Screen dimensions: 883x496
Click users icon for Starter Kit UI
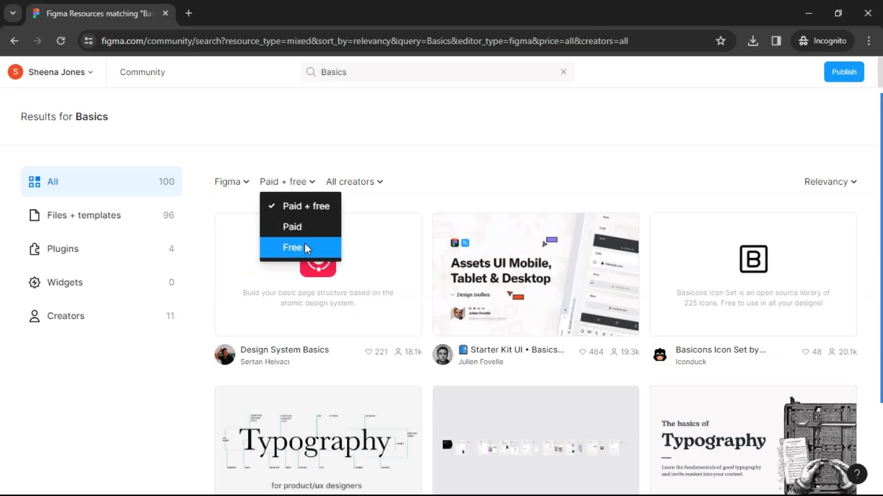pos(614,352)
